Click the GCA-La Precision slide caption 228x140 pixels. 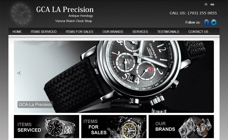point(35,104)
